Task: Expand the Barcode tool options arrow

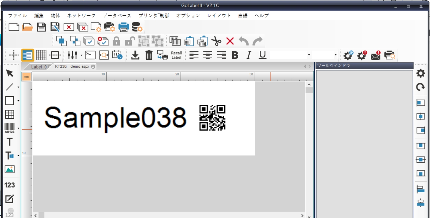Action: pos(18,128)
